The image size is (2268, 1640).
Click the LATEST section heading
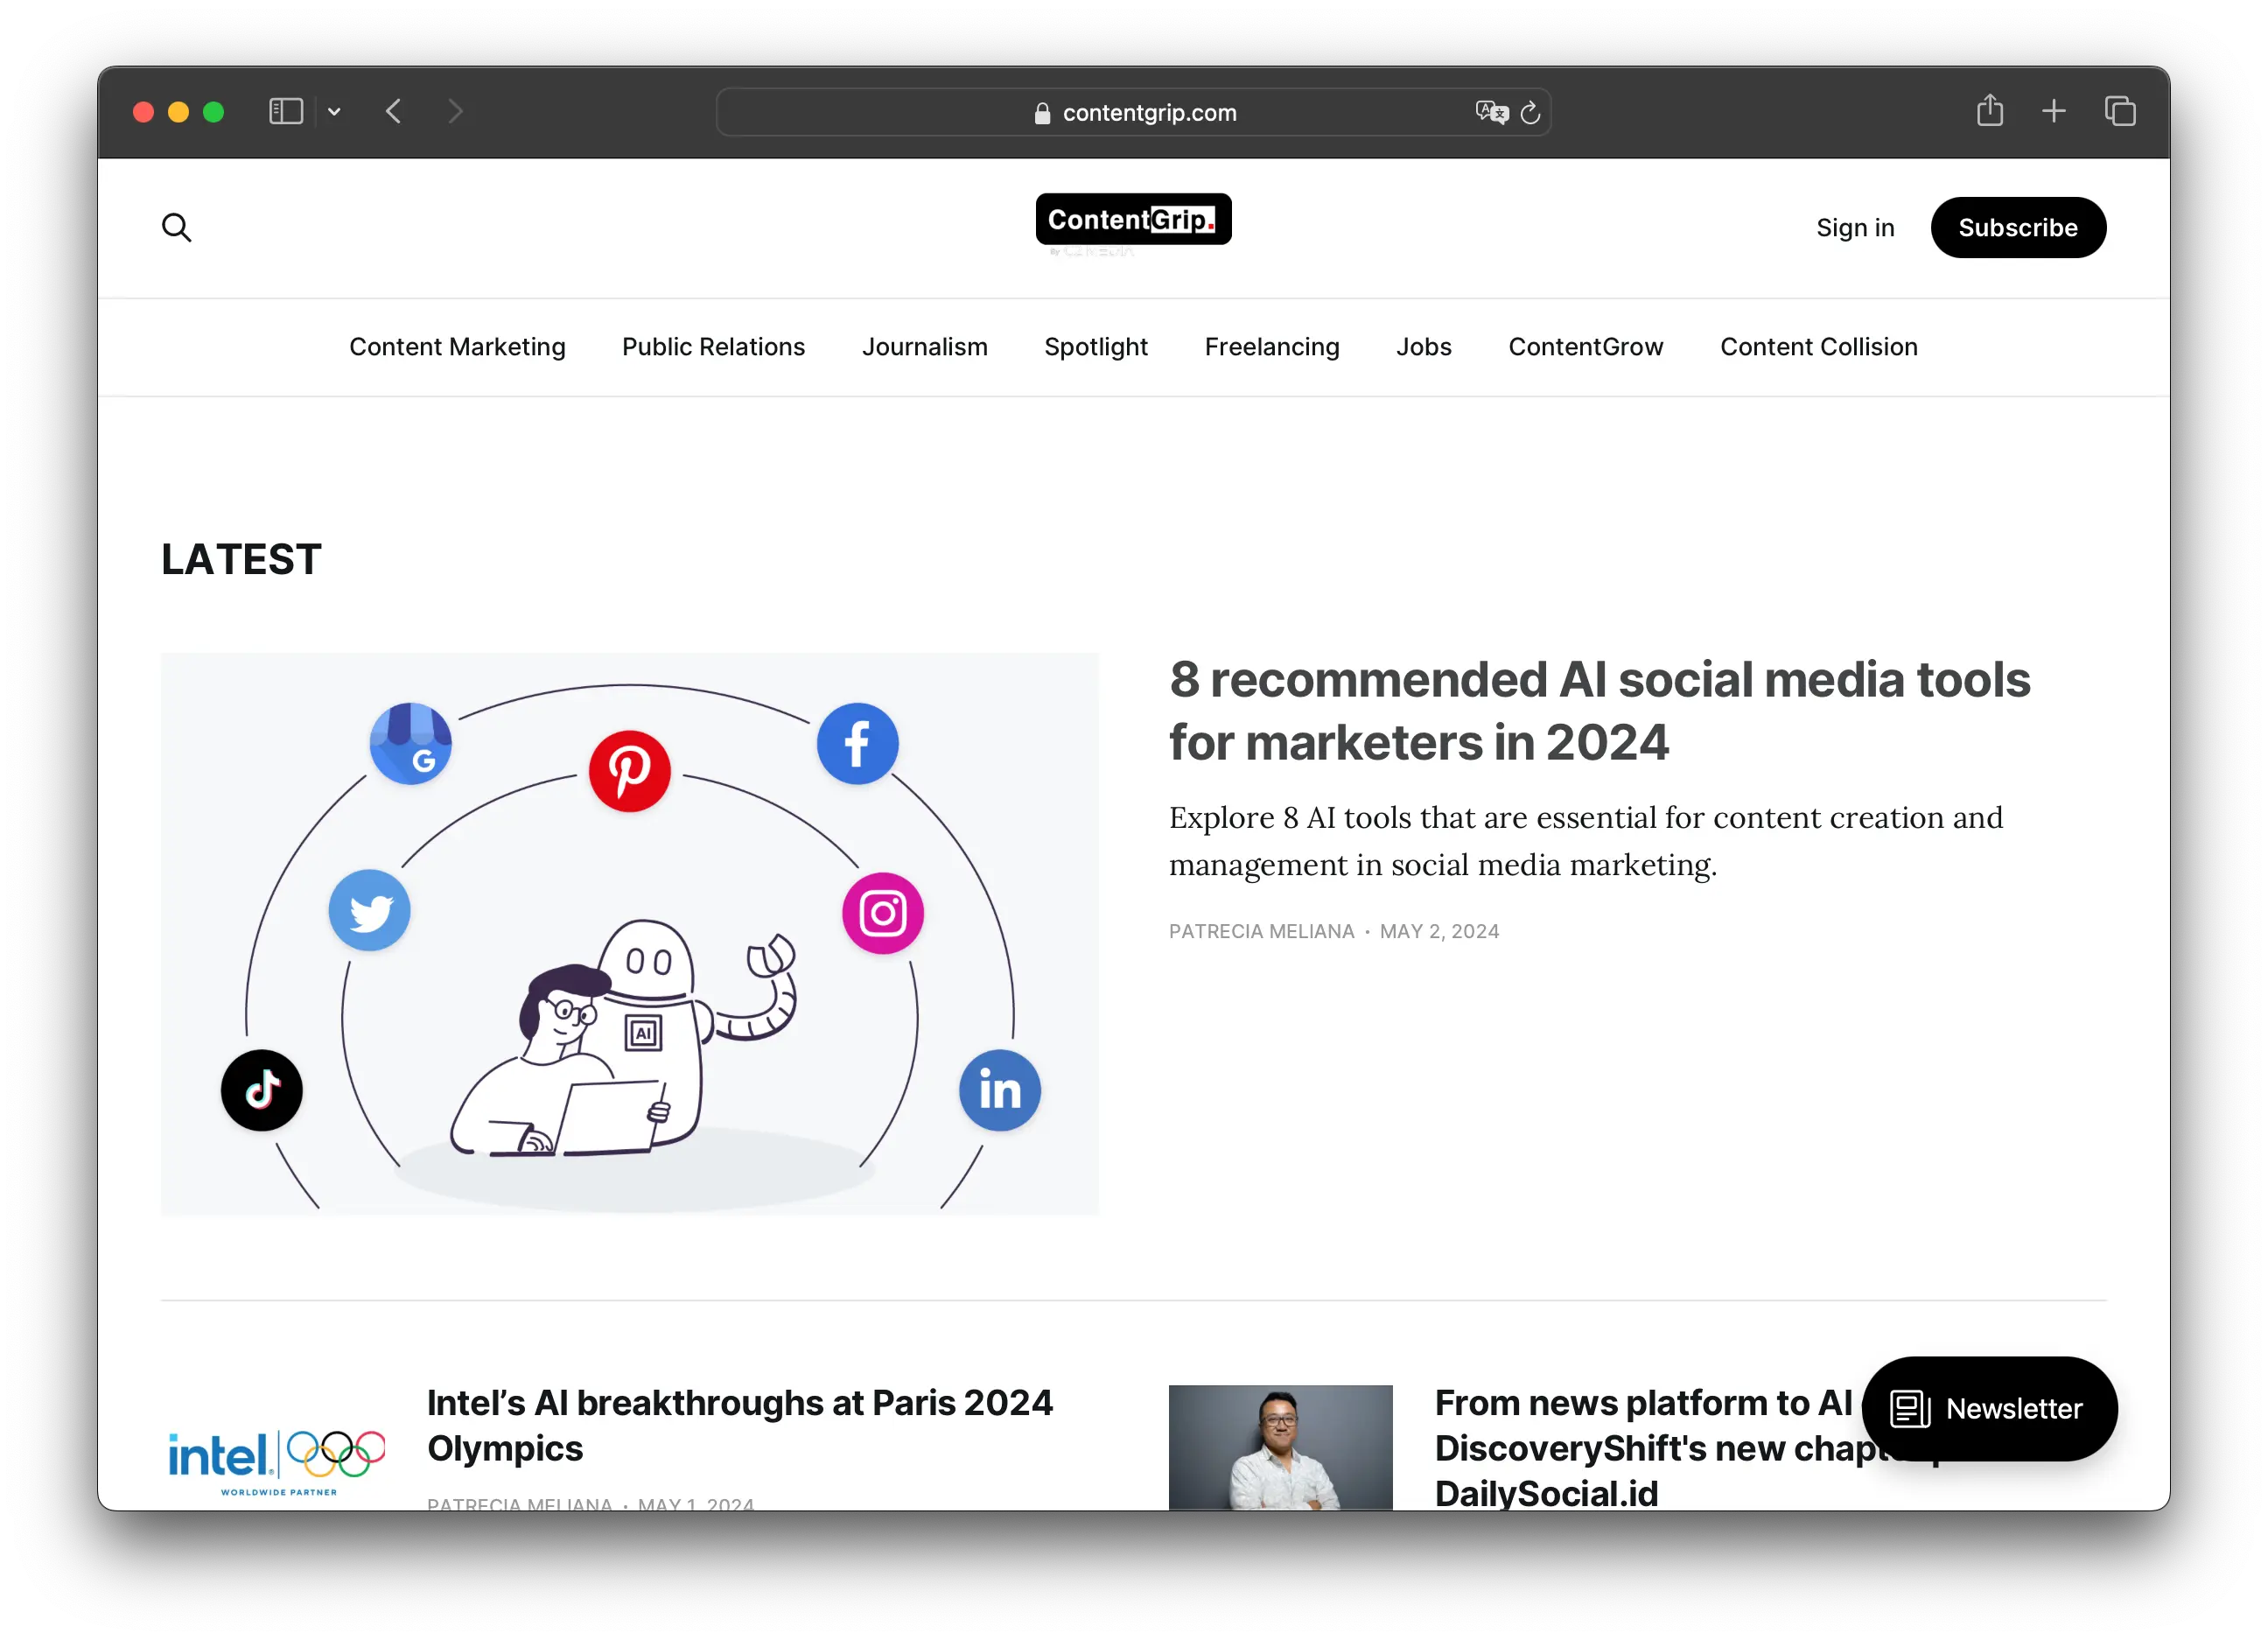coord(241,559)
